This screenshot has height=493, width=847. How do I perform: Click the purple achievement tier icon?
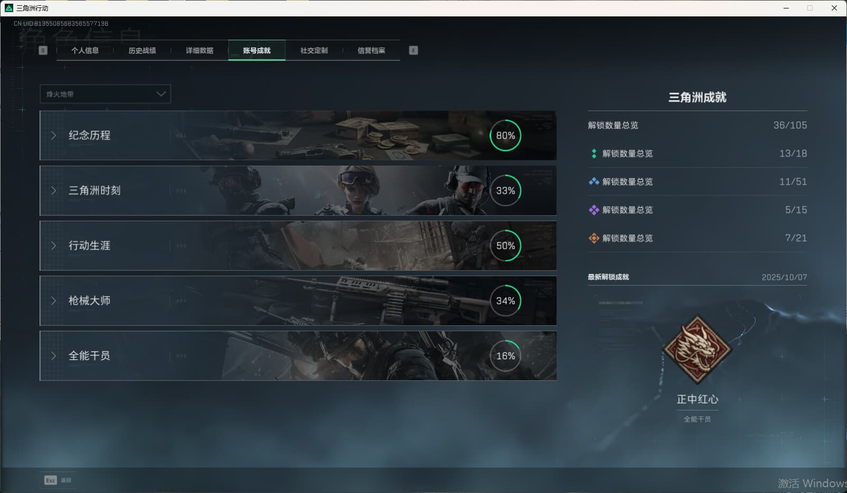pos(594,210)
